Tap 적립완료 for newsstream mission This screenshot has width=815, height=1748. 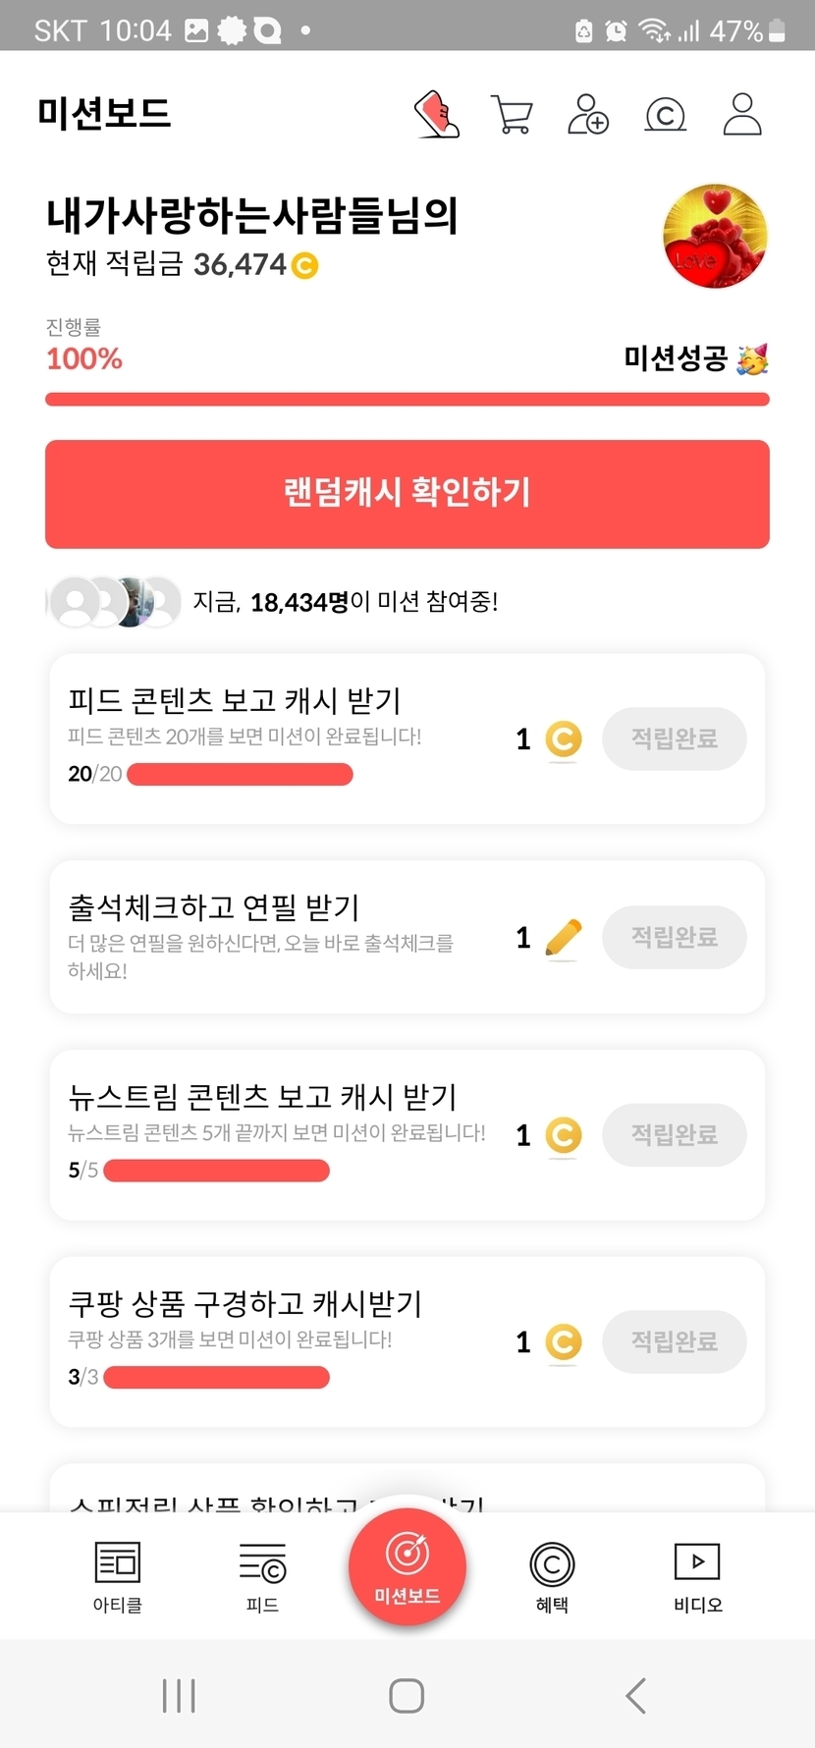pyautogui.click(x=674, y=1135)
